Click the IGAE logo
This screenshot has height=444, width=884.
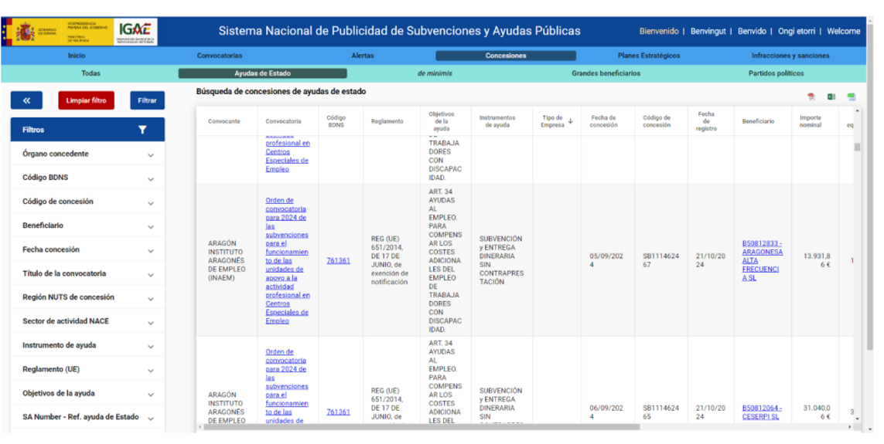pos(135,32)
